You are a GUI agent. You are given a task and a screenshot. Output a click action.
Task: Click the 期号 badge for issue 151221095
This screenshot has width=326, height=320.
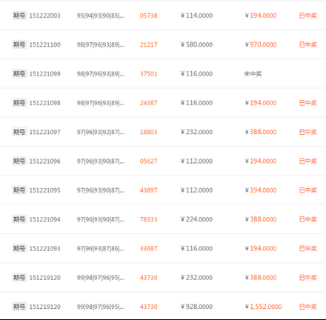click(x=19, y=190)
